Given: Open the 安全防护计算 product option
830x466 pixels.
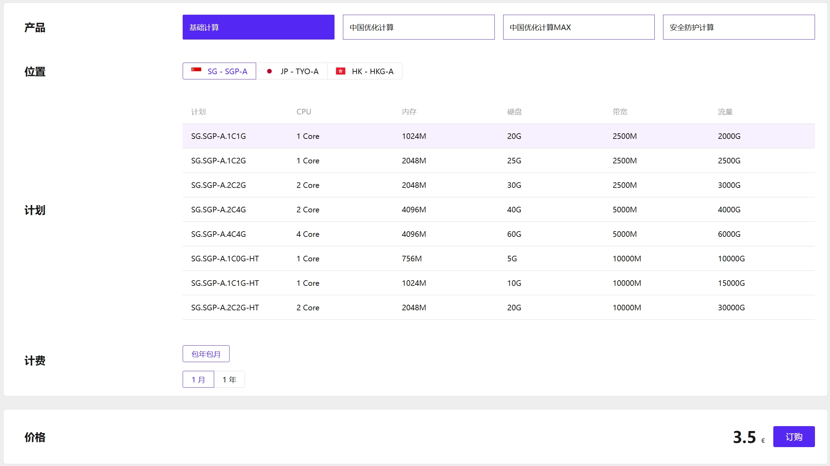Looking at the screenshot, I should (738, 27).
